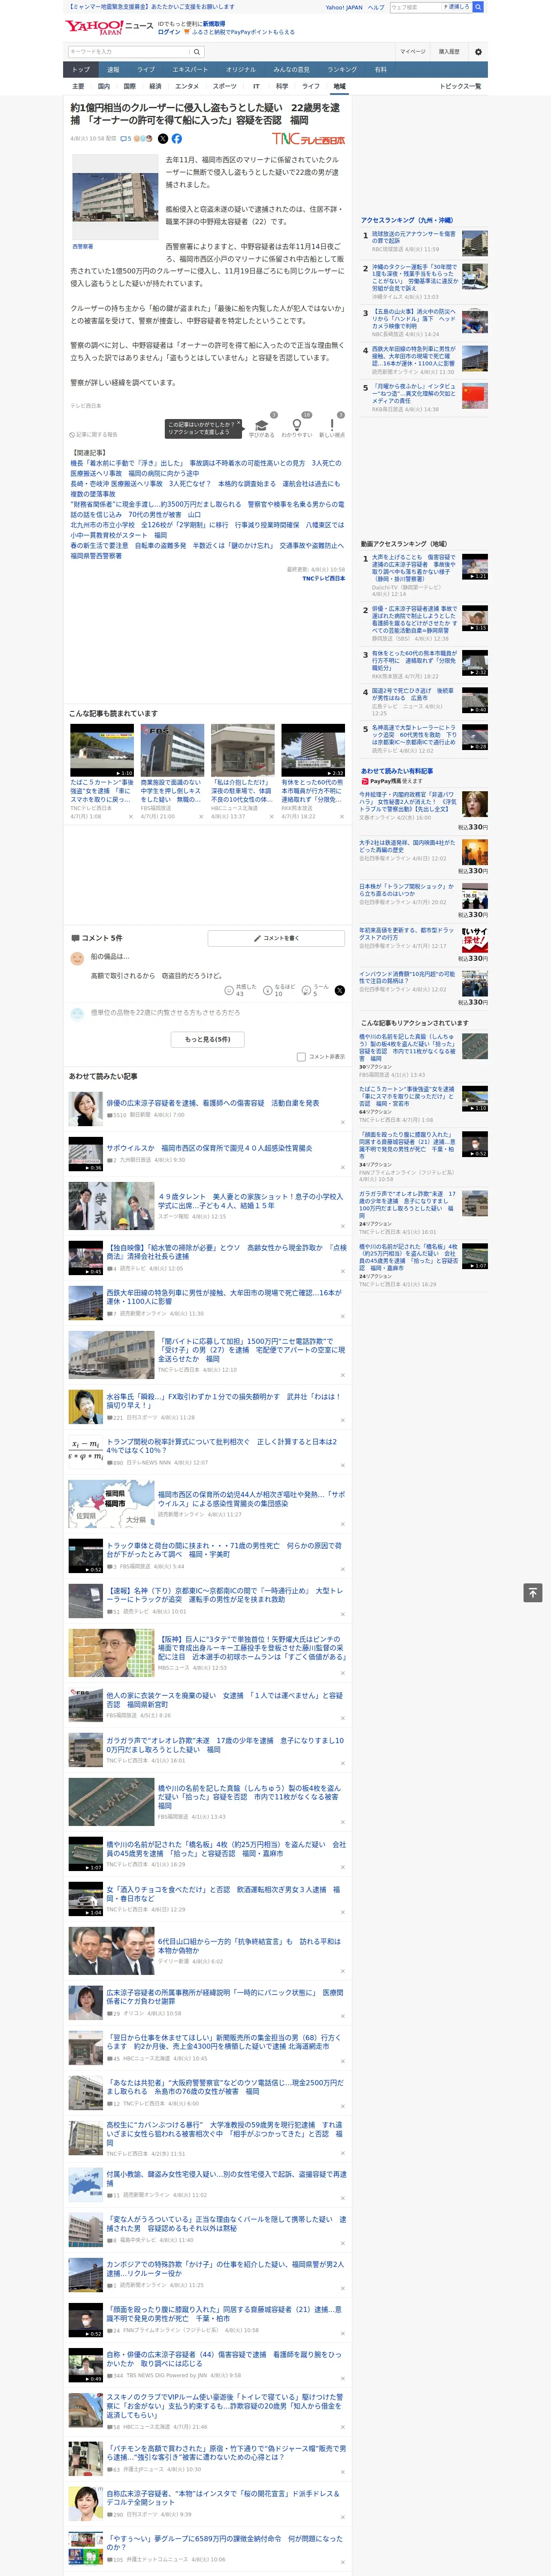Click コメントを書く button

coord(277,938)
